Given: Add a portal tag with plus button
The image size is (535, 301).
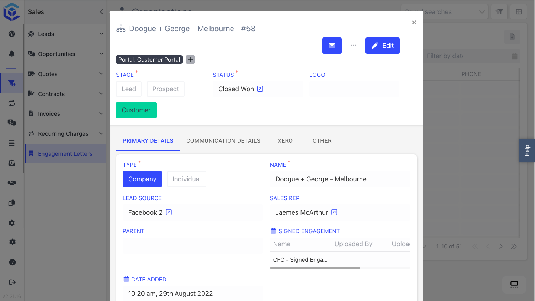Looking at the screenshot, I should pyautogui.click(x=190, y=59).
